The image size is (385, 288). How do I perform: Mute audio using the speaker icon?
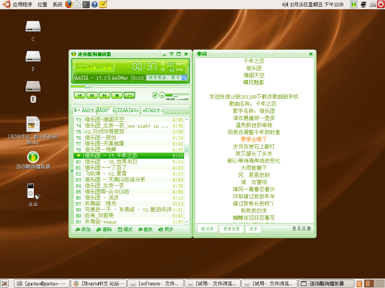tap(162, 95)
